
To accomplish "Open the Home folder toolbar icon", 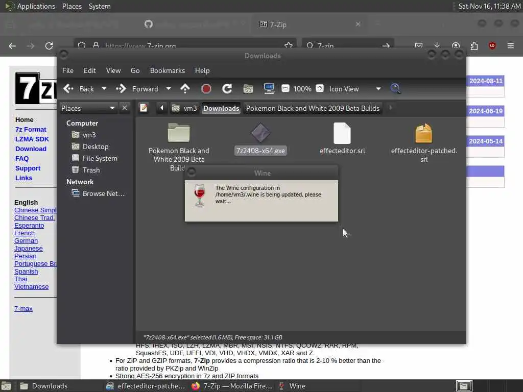I will (248, 89).
